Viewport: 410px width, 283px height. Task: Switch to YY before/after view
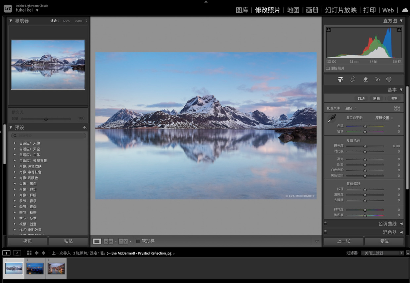(123, 241)
